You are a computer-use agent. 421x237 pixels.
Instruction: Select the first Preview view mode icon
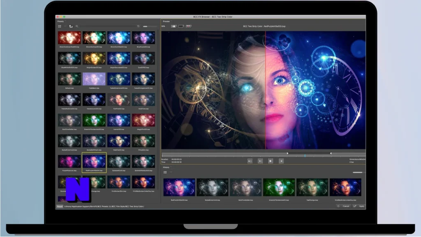174,26
